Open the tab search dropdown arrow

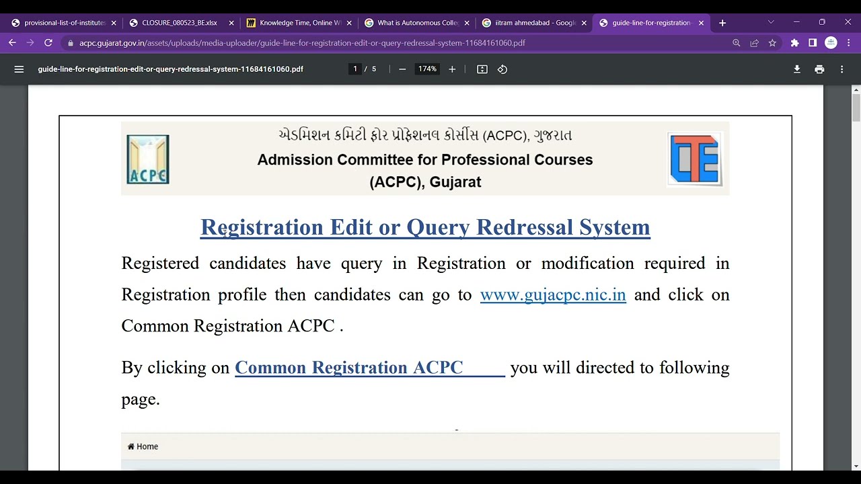point(771,22)
